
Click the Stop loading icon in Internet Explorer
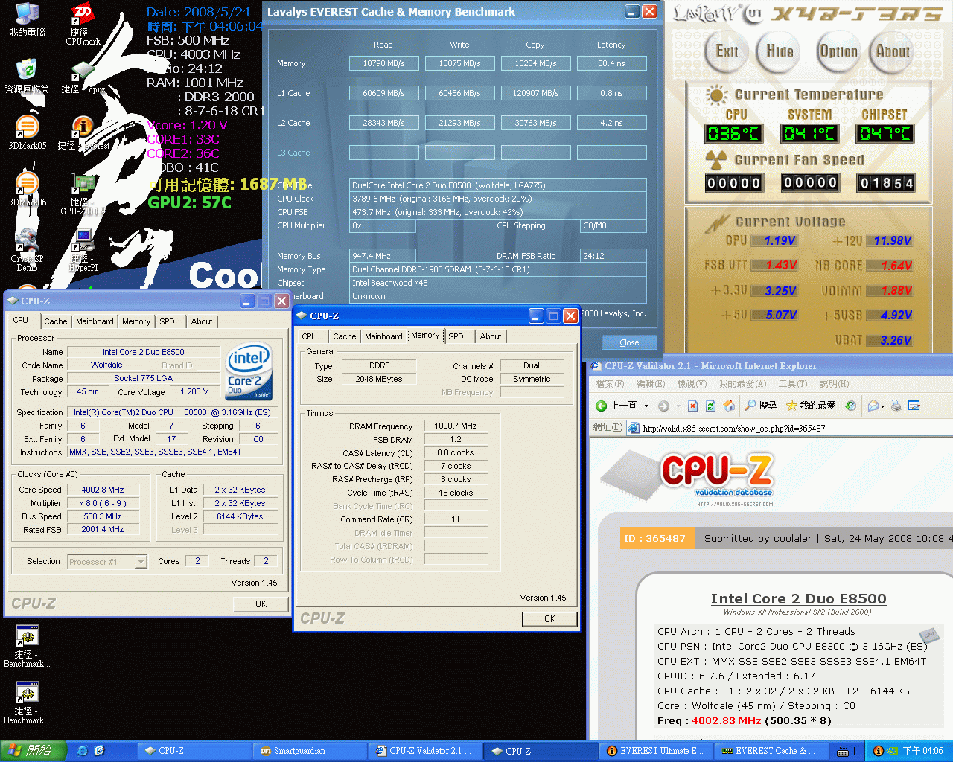click(692, 406)
